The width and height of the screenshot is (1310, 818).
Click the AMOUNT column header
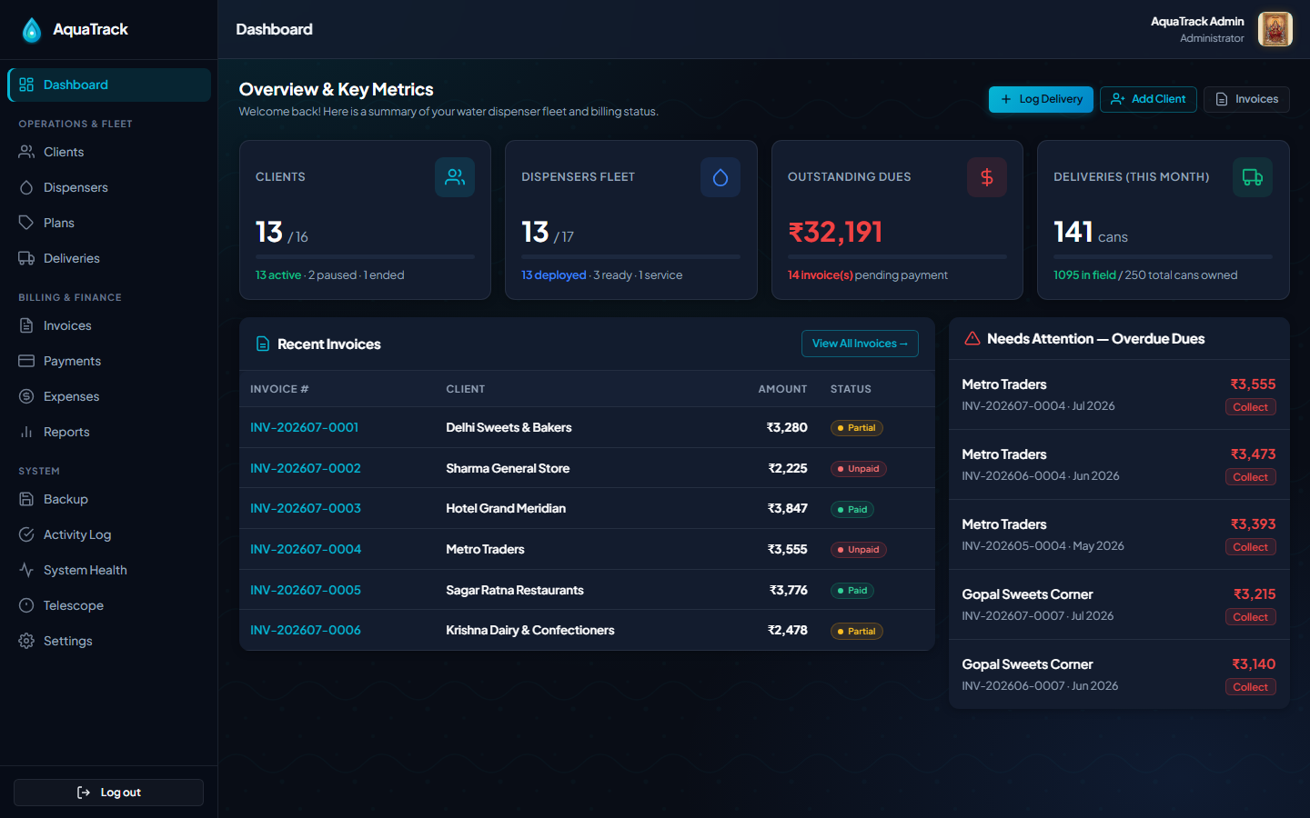pyautogui.click(x=782, y=389)
